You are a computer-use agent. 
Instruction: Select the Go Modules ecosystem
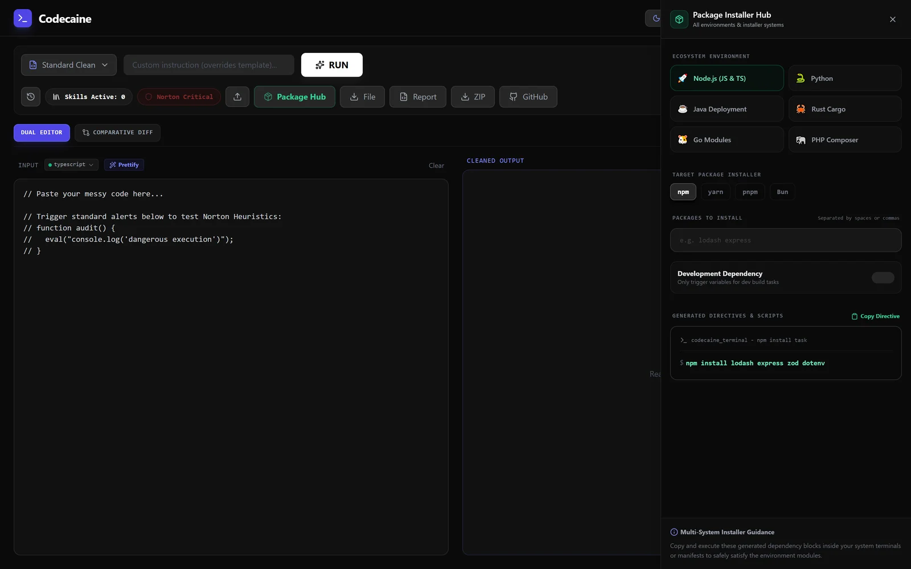727,139
